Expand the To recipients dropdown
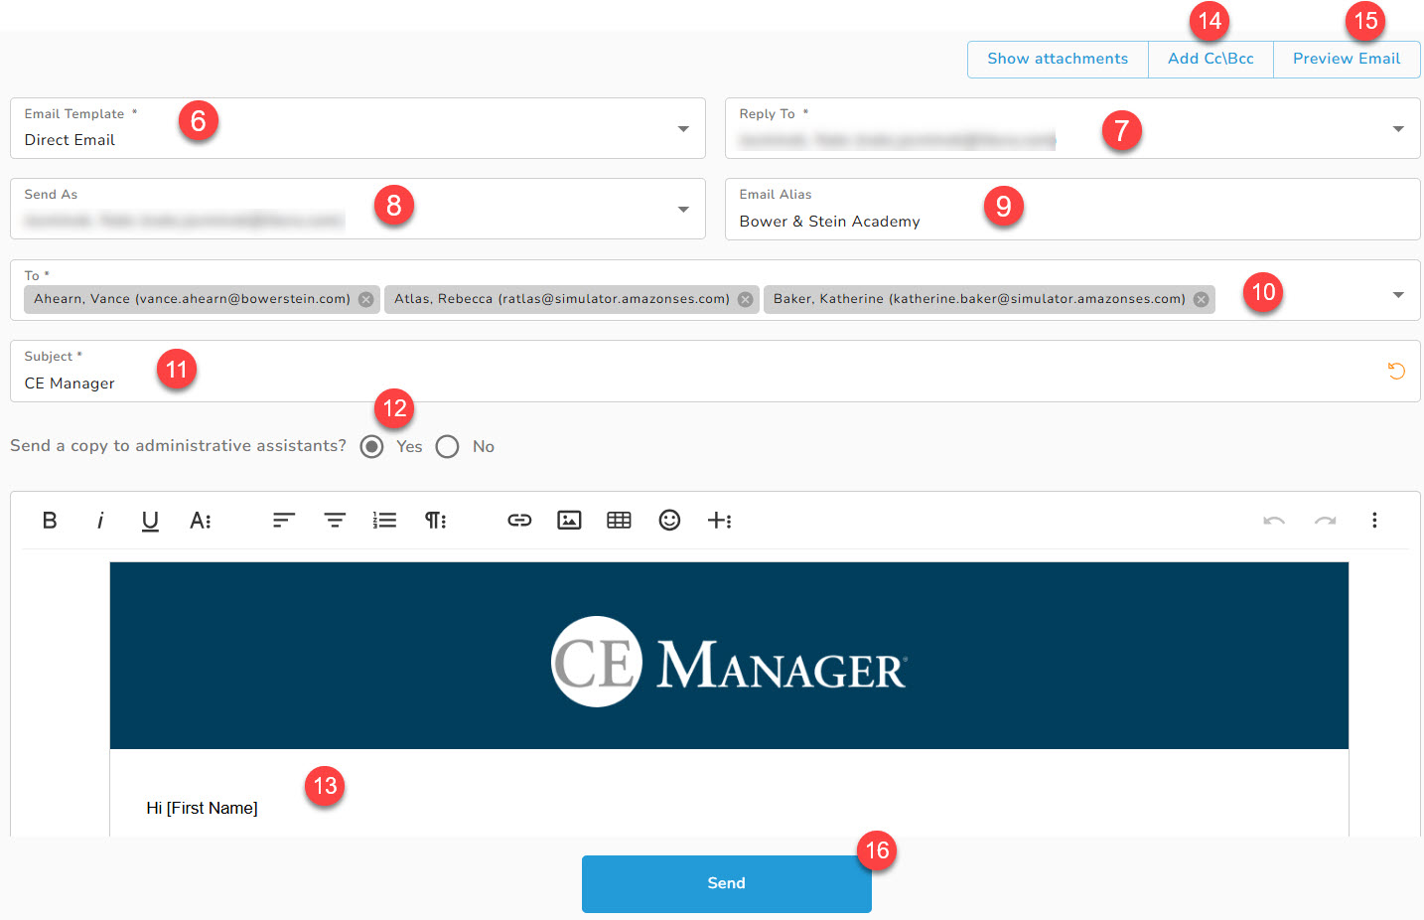 point(1398,295)
